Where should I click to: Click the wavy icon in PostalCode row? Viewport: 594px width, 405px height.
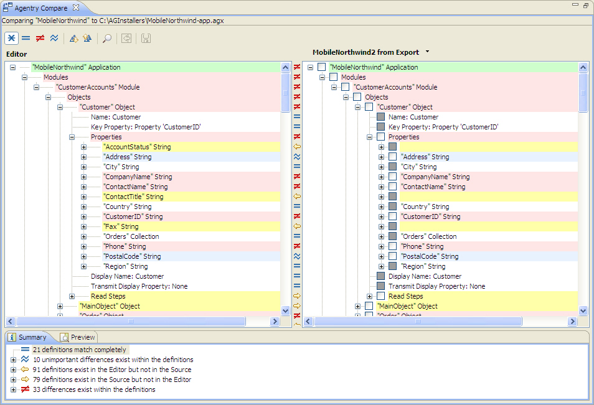pyautogui.click(x=297, y=256)
